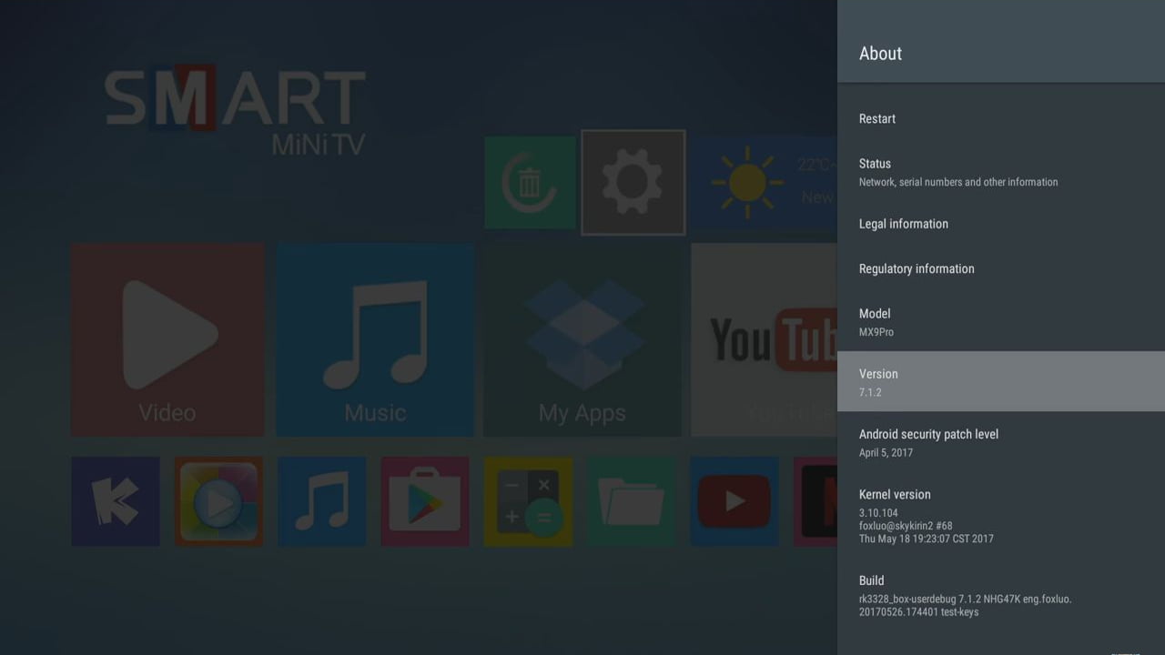Select Android security patch level entry

pos(1001,442)
